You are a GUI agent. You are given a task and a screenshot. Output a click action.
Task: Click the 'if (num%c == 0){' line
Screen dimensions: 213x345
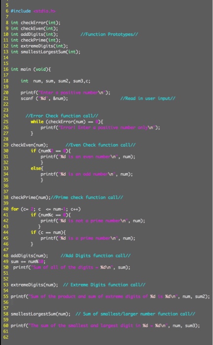pos(51,215)
